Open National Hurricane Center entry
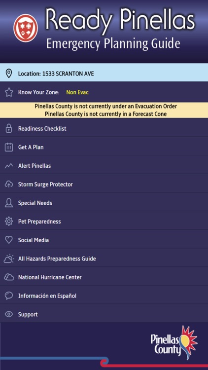208x370 pixels. point(104,277)
